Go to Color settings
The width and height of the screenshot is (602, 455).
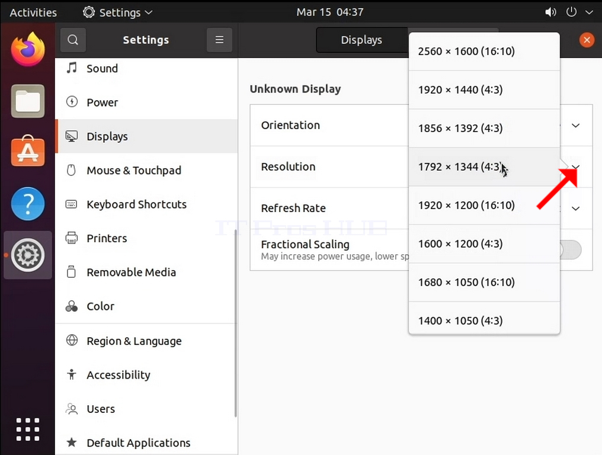(146, 306)
